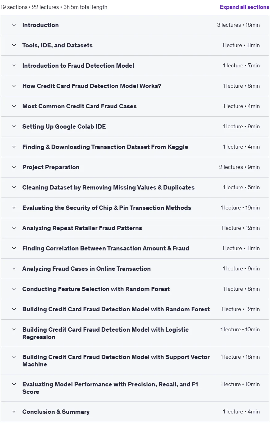The width and height of the screenshot is (270, 423).
Task: Expand Analyzing Fraud Cases in Online Transaction
Action: (x=135, y=269)
